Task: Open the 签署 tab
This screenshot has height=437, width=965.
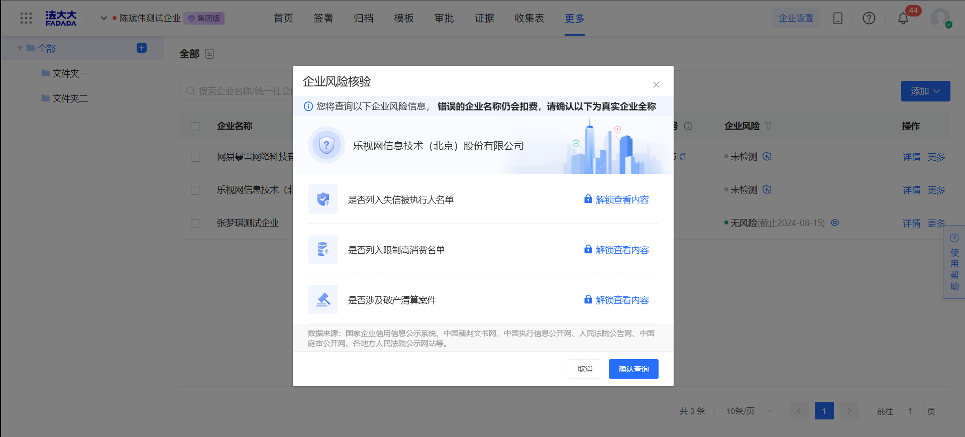Action: [323, 18]
